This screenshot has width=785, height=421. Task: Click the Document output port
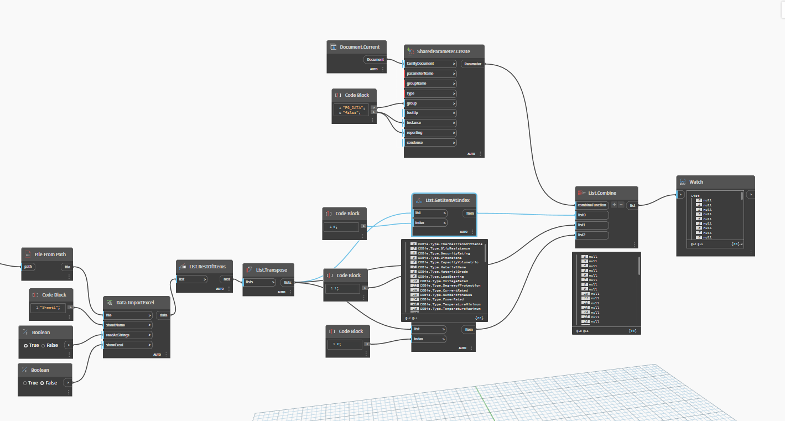(x=376, y=59)
